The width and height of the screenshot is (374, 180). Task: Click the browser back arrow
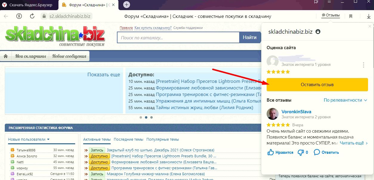(6, 16)
